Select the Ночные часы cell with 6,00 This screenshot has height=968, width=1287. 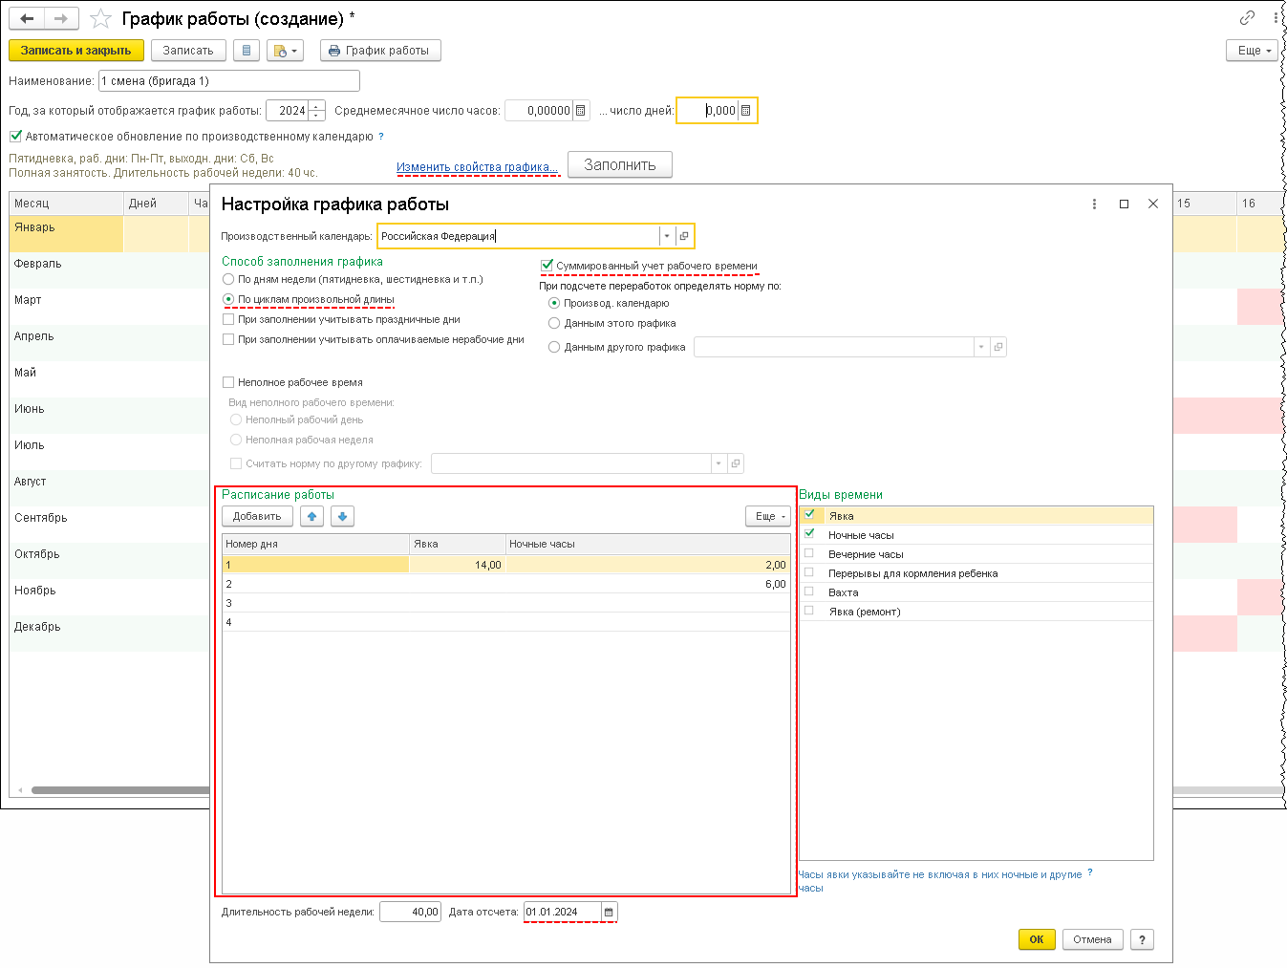click(647, 584)
